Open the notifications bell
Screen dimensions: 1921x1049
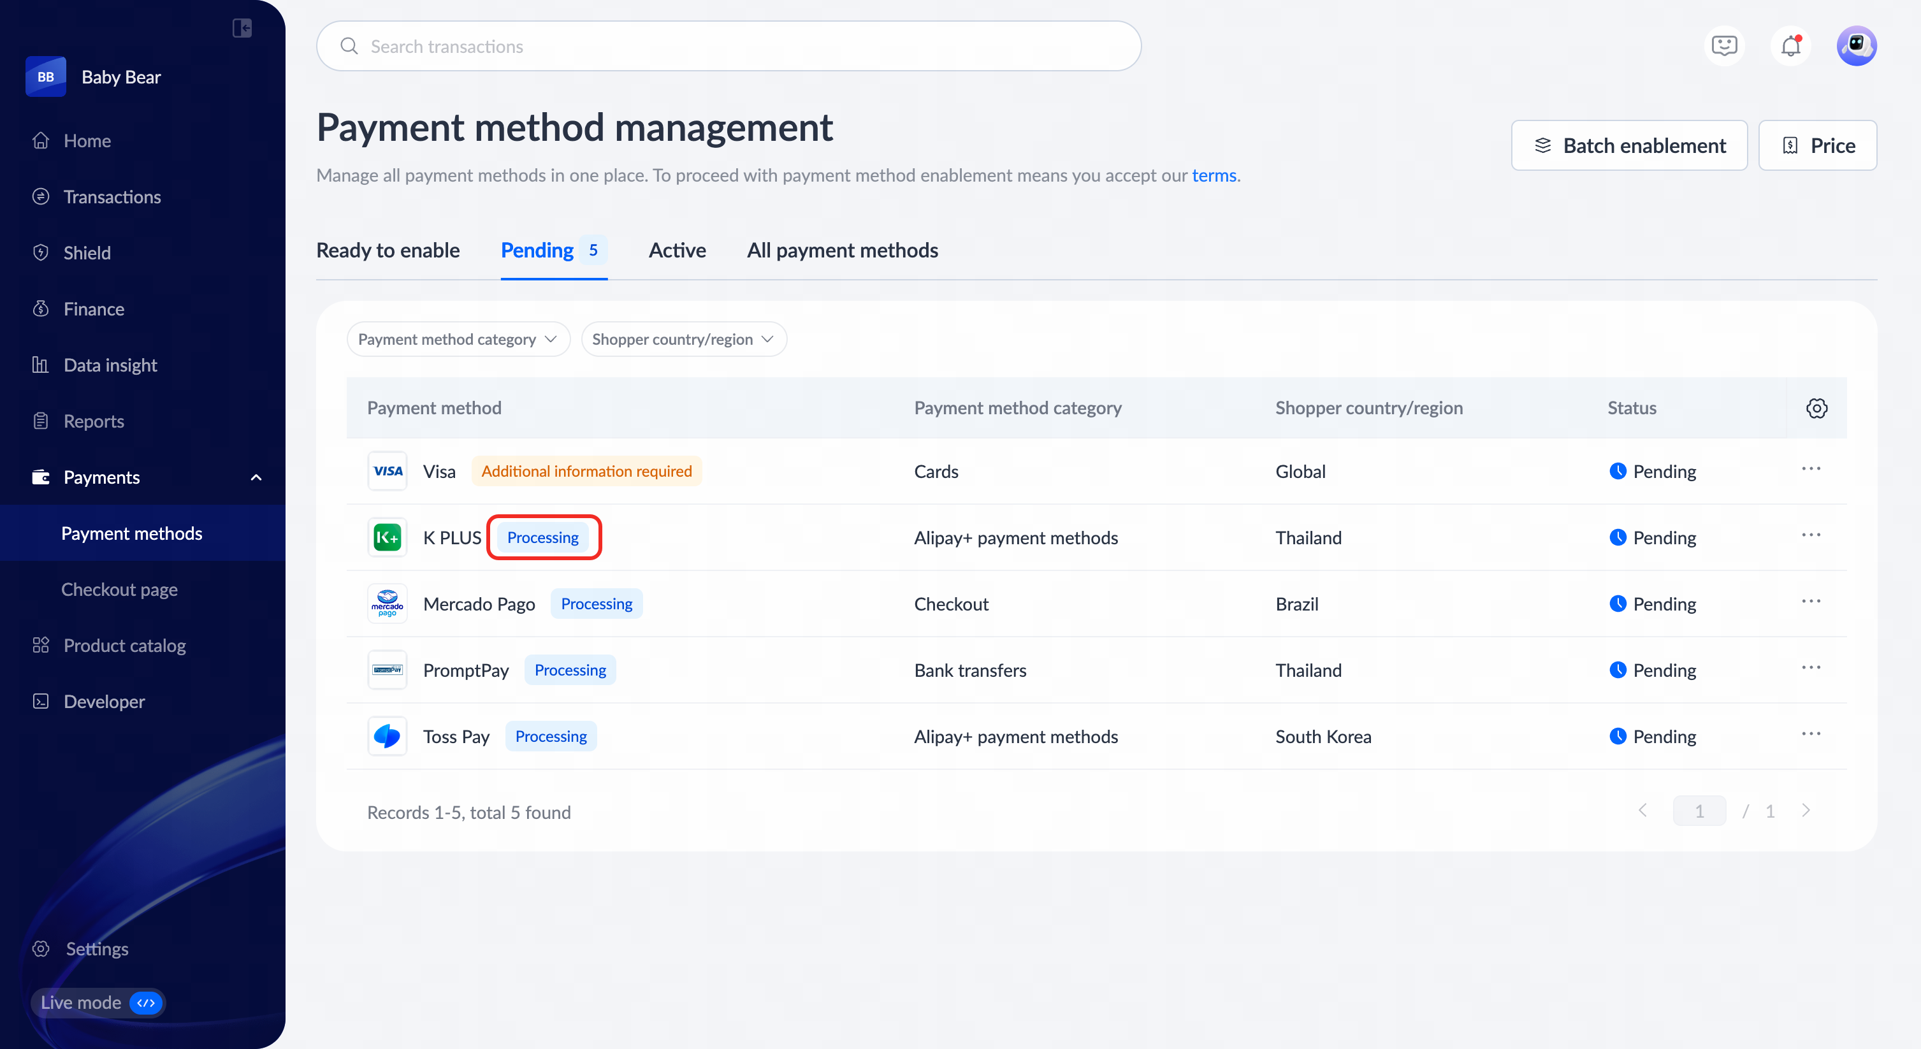click(1790, 47)
